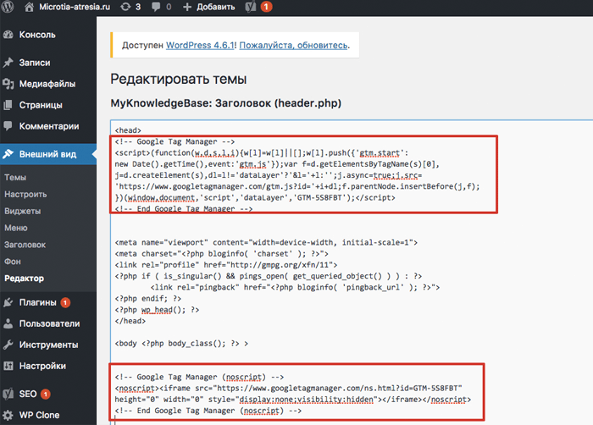Click the Yoast SEO icon in admin bar
The width and height of the screenshot is (593, 425).
point(251,7)
